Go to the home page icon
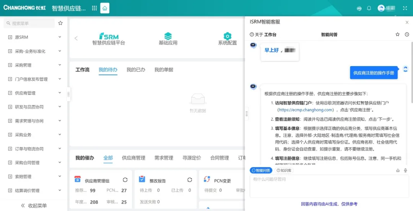Viewport: 413px width, 211px height. coord(105,8)
